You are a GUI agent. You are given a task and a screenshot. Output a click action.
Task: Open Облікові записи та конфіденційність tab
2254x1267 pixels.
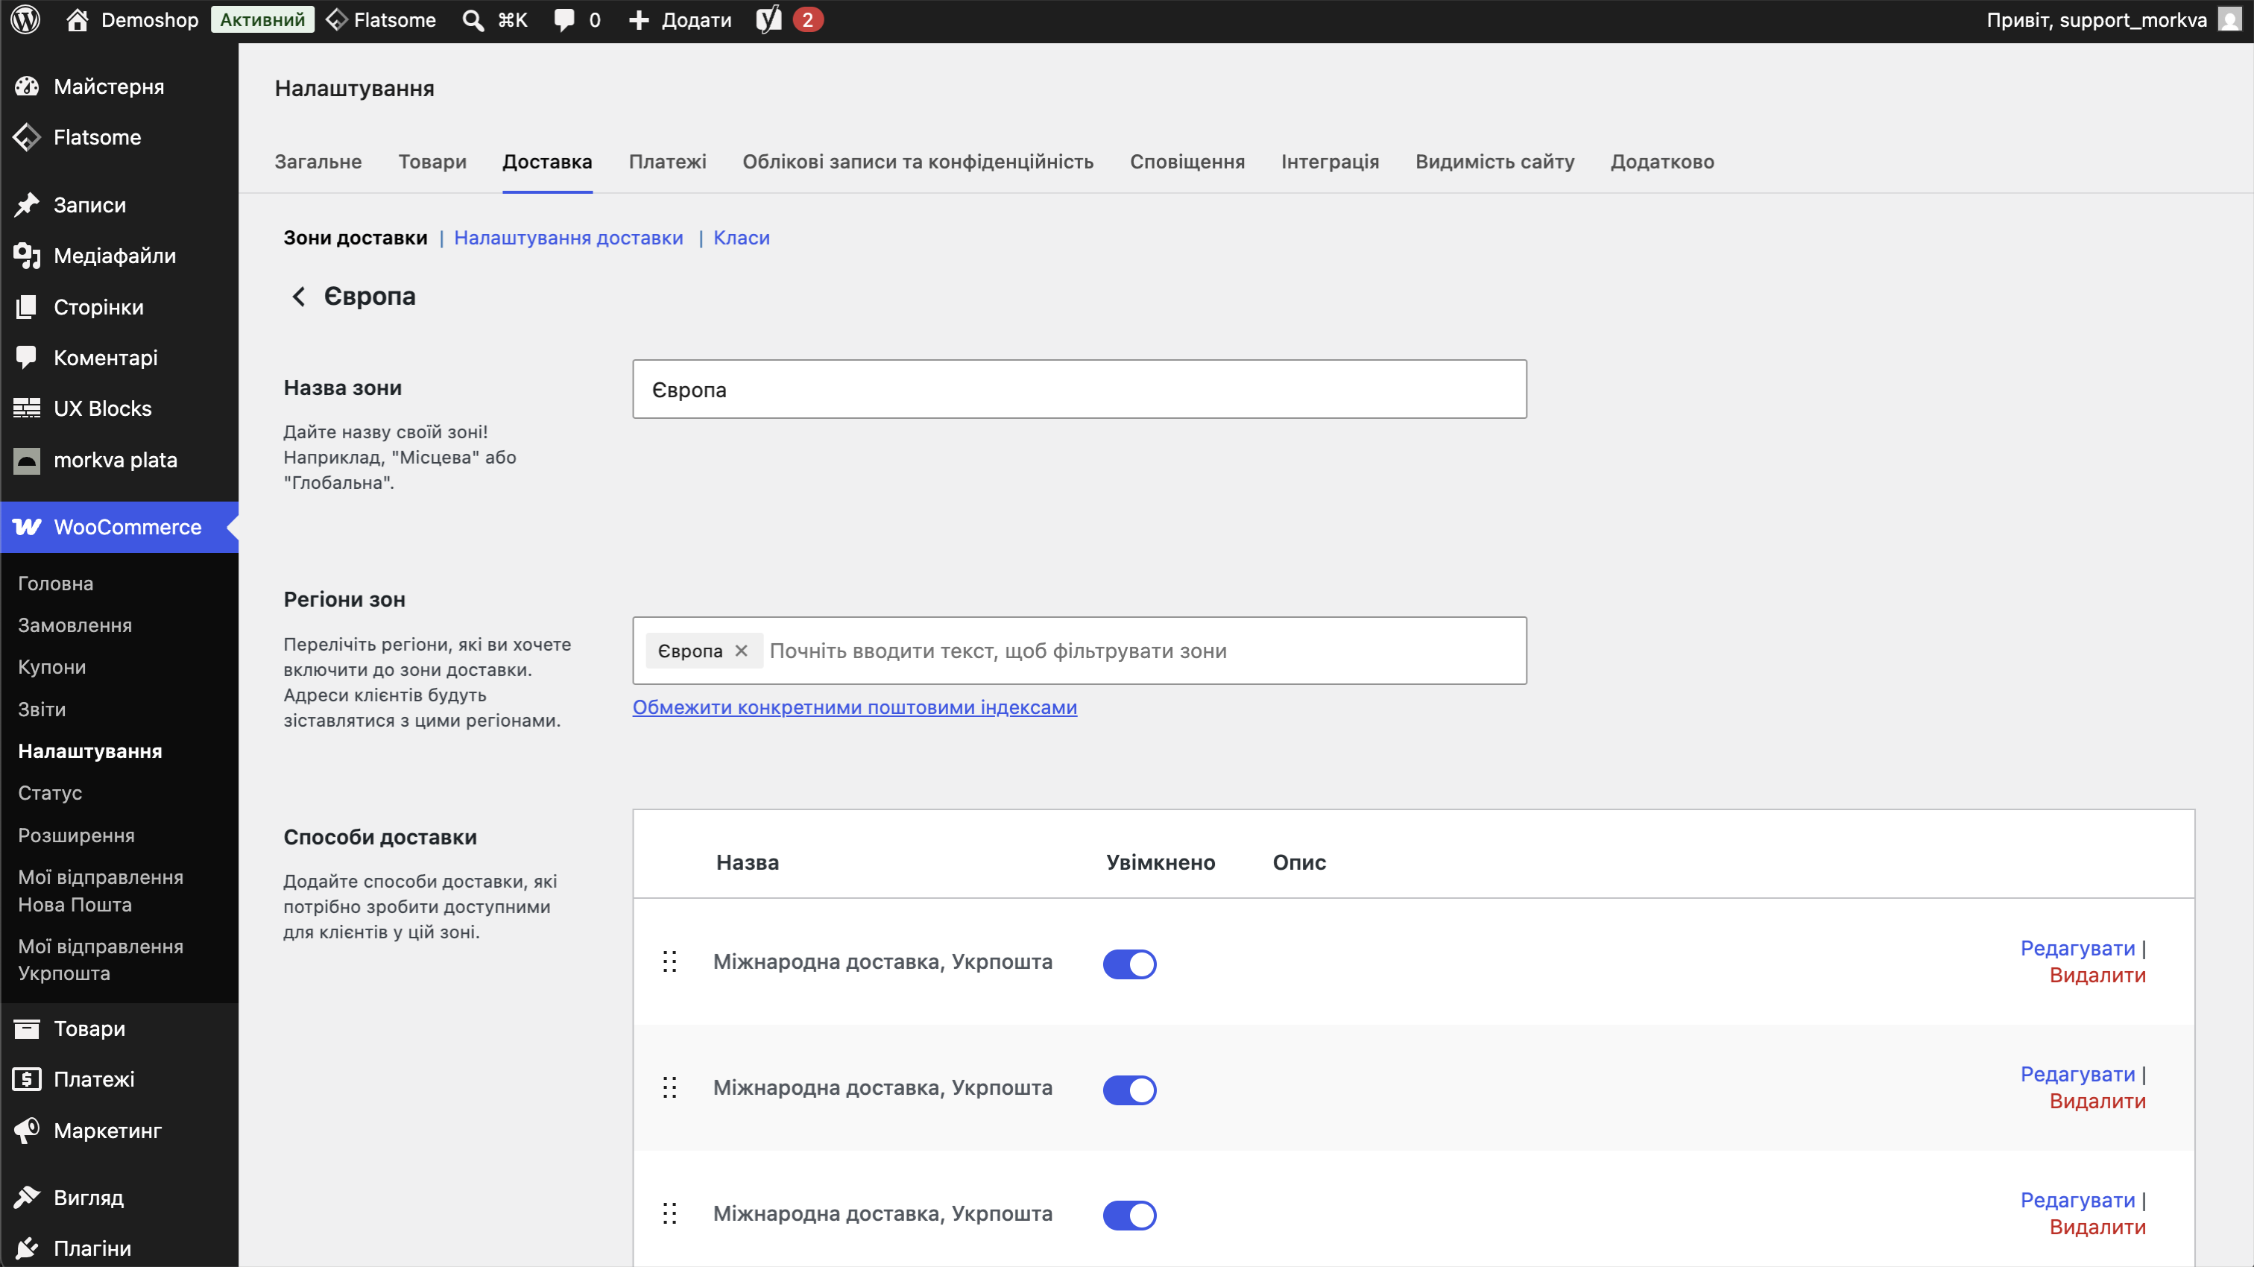pyautogui.click(x=917, y=162)
